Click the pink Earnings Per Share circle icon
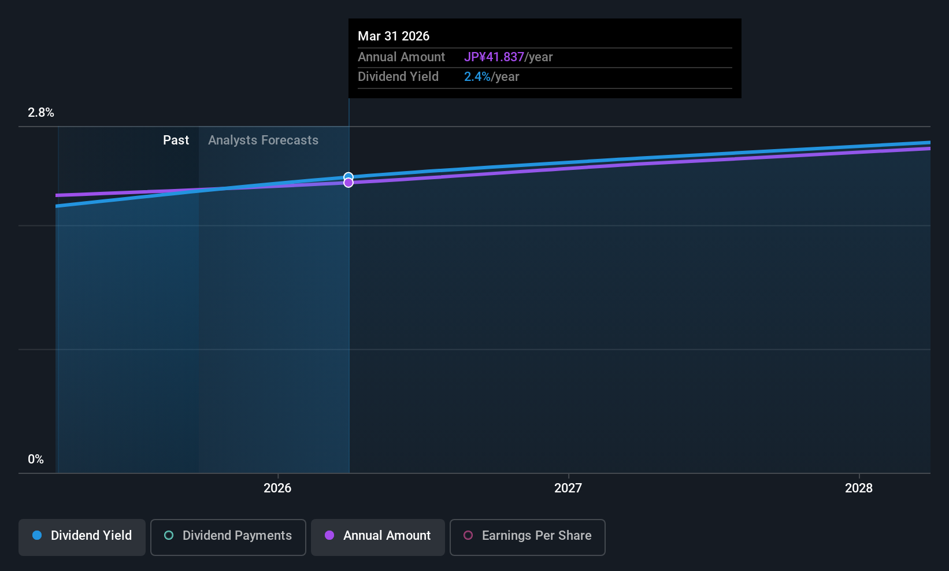 tap(468, 535)
